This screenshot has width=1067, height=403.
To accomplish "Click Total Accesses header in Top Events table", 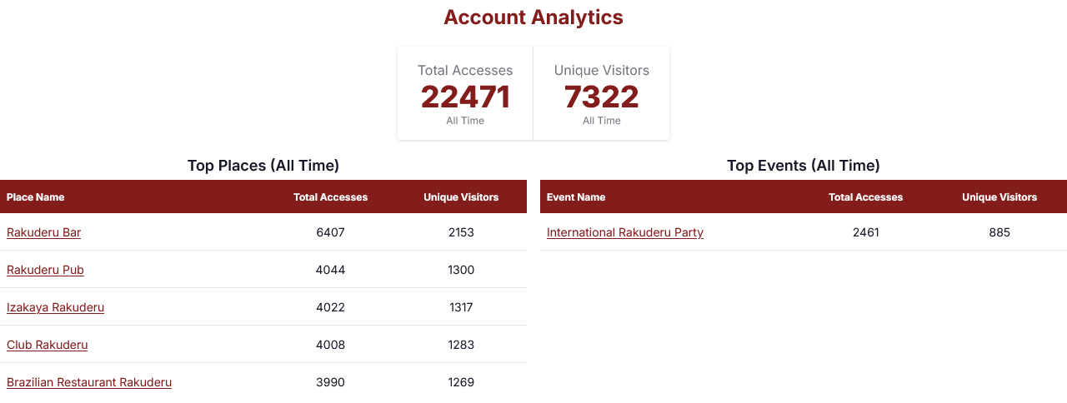I will point(865,197).
